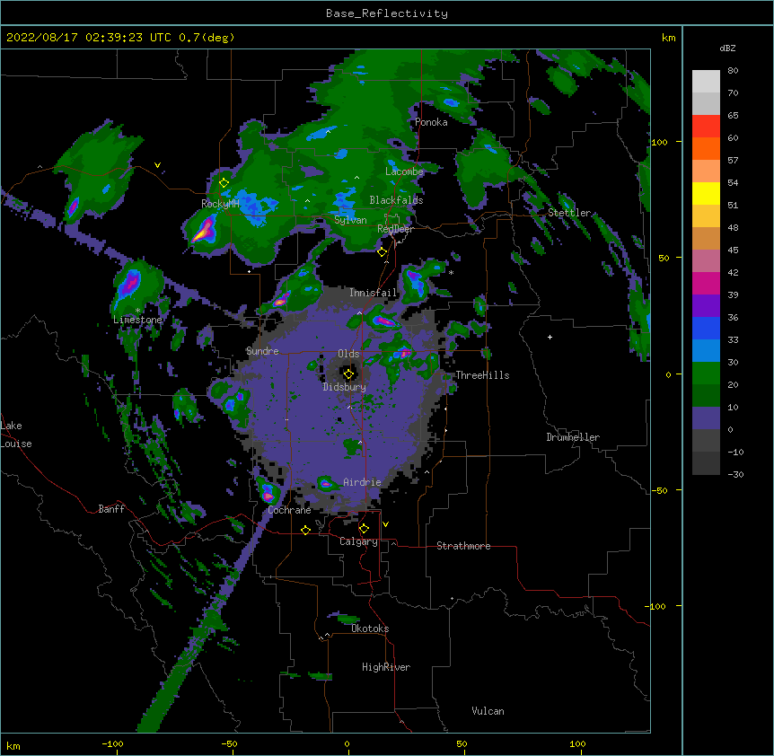Click the Okotoks city label
Image resolution: width=774 pixels, height=756 pixels.
[370, 629]
